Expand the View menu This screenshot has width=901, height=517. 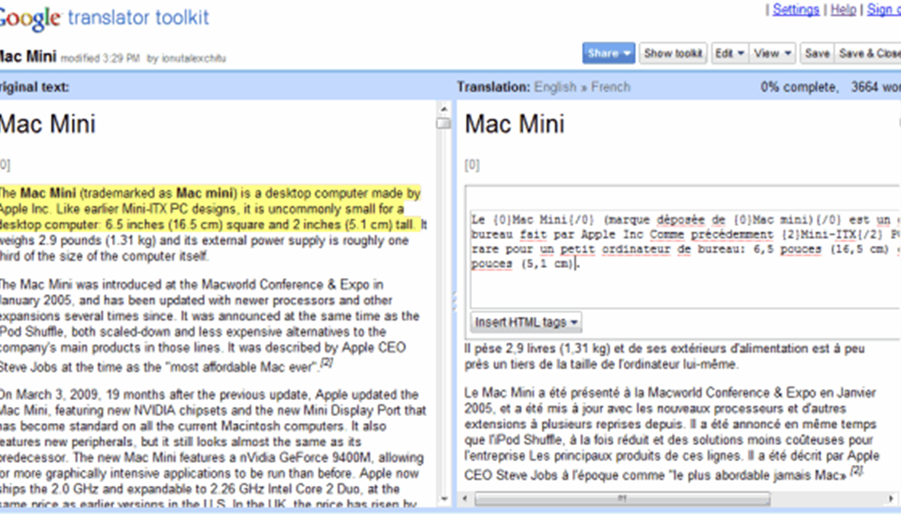pyautogui.click(x=773, y=53)
